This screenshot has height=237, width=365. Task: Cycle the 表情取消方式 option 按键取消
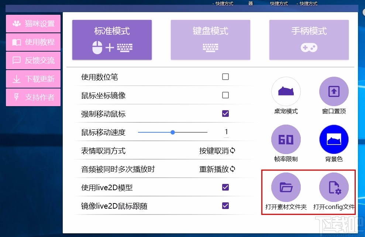pyautogui.click(x=217, y=151)
